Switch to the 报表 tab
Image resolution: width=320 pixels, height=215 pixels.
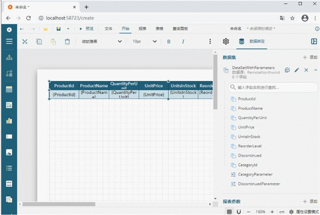click(142, 28)
